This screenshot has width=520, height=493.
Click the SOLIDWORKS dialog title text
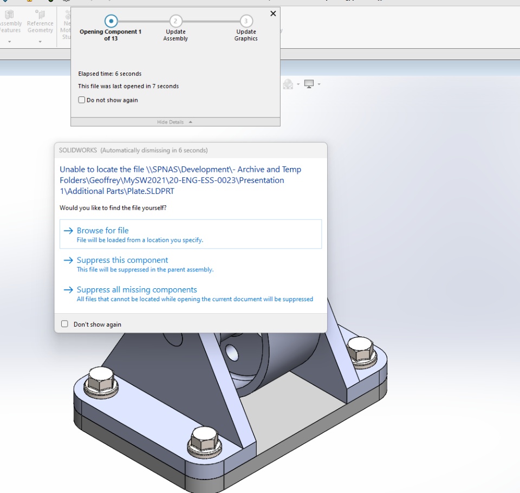pos(133,150)
